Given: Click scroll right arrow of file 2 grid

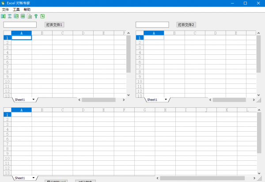Looking at the screenshot, I should (254, 100).
